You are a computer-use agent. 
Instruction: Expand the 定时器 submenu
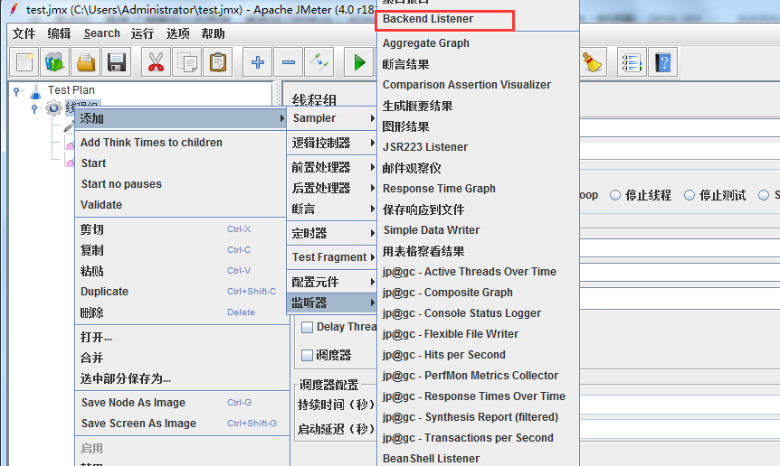331,233
